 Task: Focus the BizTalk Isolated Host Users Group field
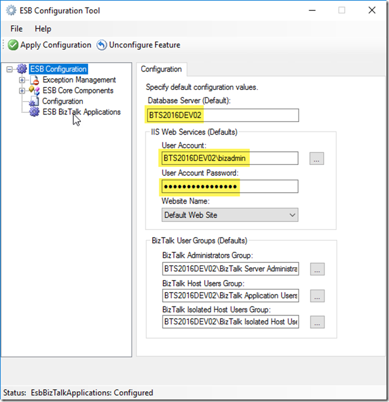click(x=231, y=322)
